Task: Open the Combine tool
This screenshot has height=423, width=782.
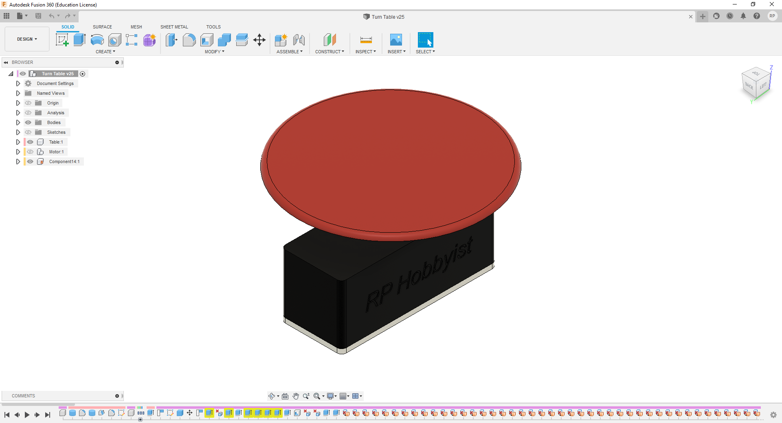Action: tap(224, 40)
